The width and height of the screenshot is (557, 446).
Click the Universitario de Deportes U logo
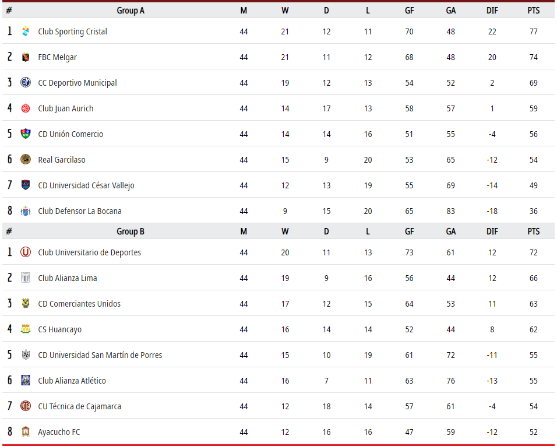[26, 252]
